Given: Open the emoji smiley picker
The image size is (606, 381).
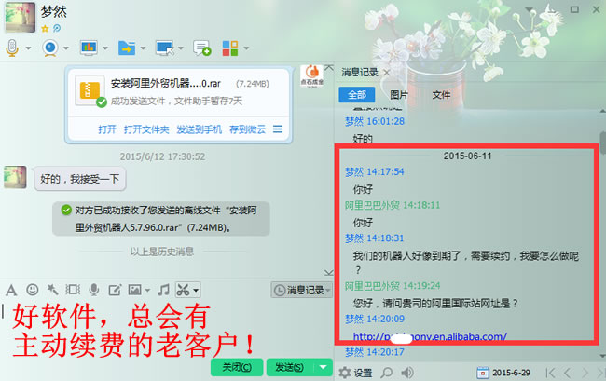Looking at the screenshot, I should coord(32,290).
